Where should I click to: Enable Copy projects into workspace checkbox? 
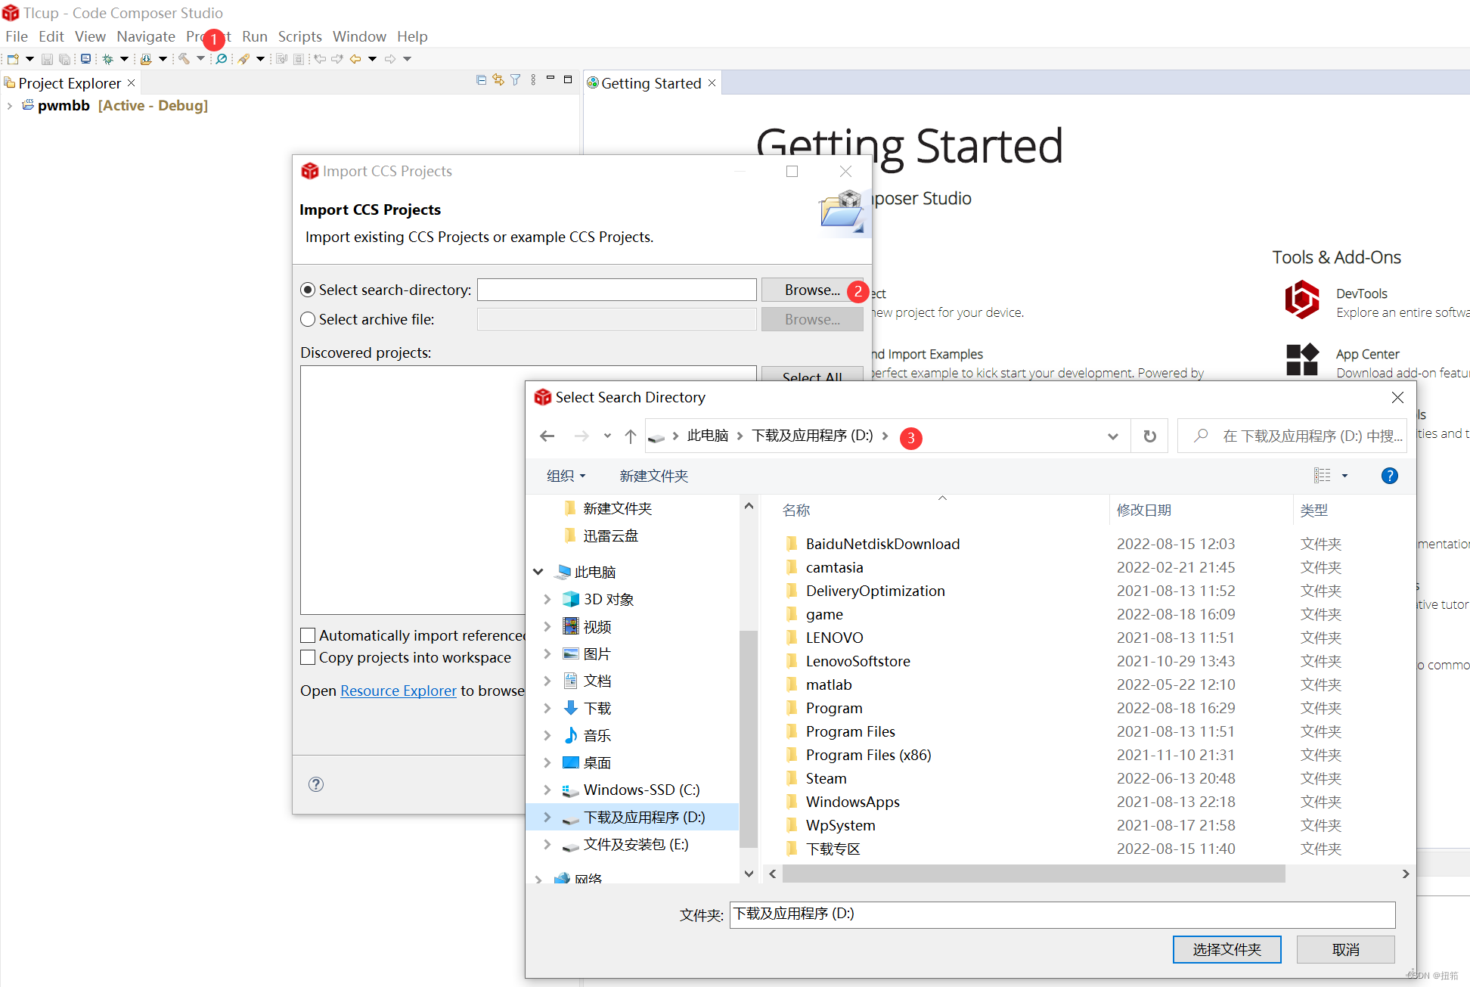coord(308,657)
